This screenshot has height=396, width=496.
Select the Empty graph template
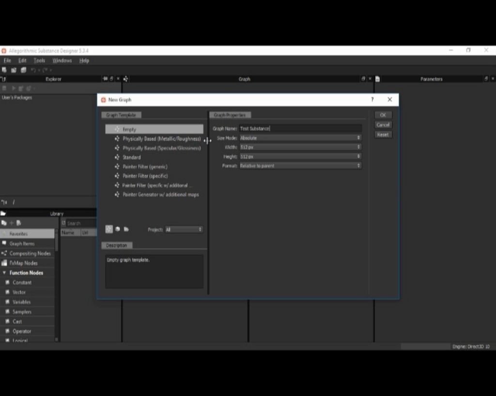pos(155,129)
